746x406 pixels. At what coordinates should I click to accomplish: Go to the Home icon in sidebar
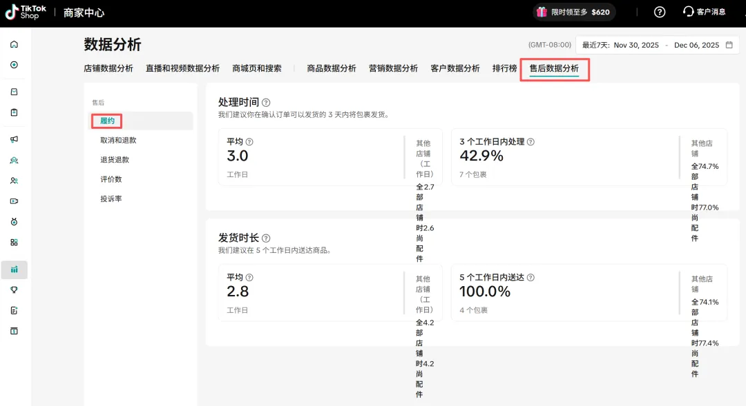coord(14,45)
